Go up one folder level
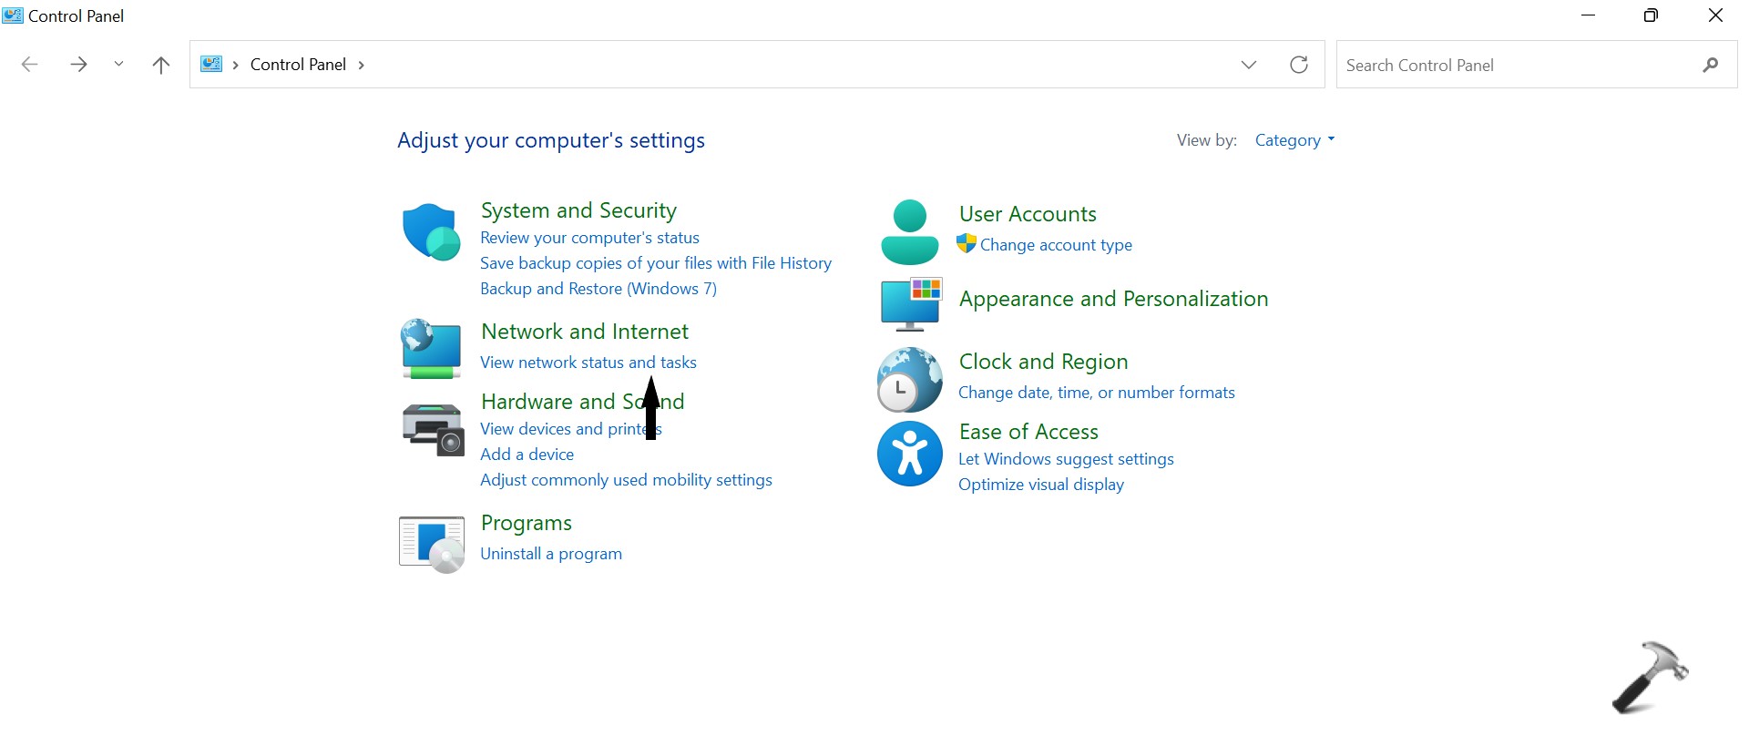This screenshot has width=1749, height=736. click(161, 65)
